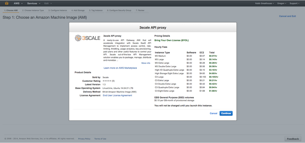305x143 pixels.
Task: Open End User License Agreement link
Action: click(117, 96)
